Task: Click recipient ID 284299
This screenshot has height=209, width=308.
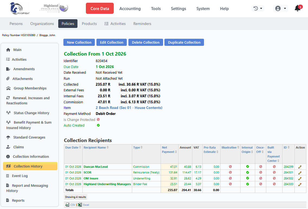Action: pyautogui.click(x=288, y=167)
